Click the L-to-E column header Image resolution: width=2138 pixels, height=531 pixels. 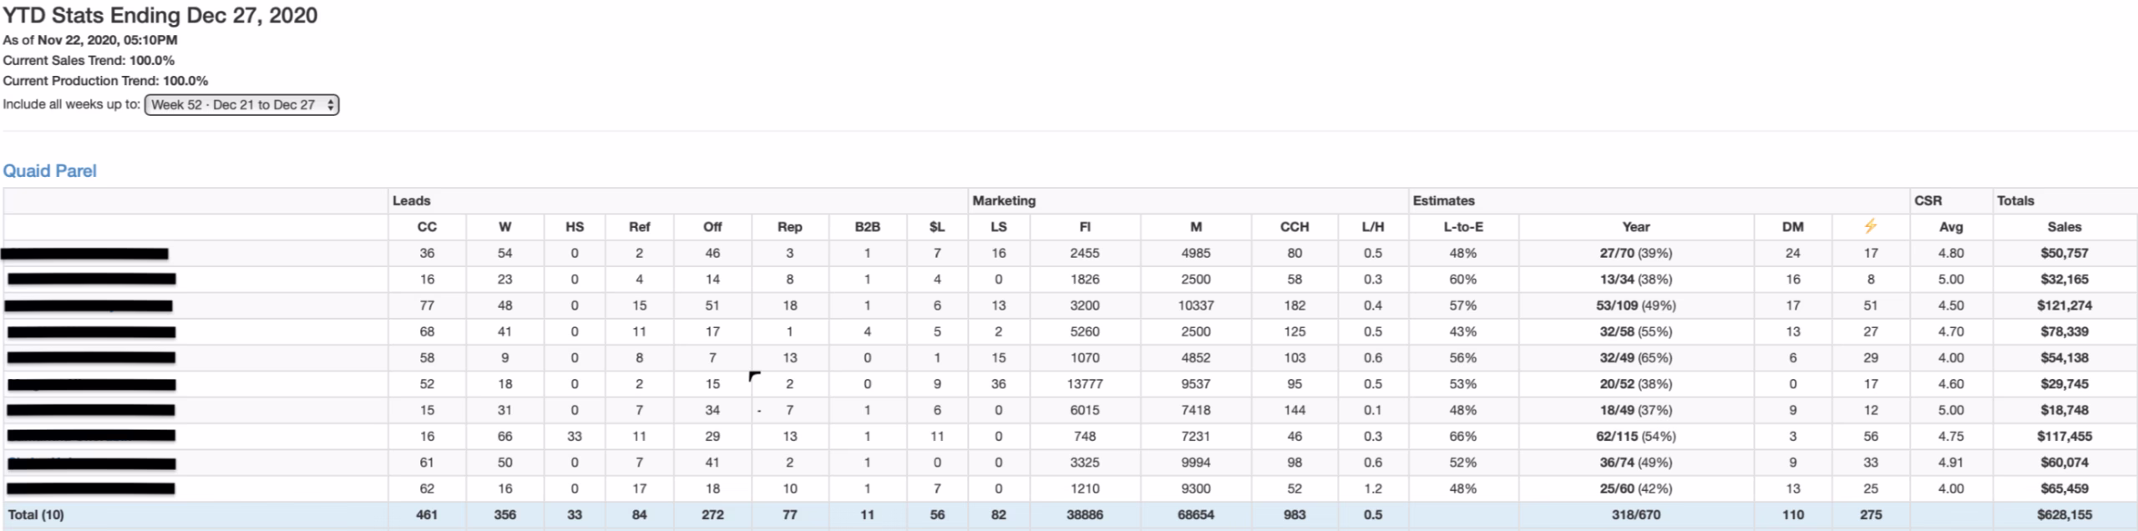click(1462, 227)
